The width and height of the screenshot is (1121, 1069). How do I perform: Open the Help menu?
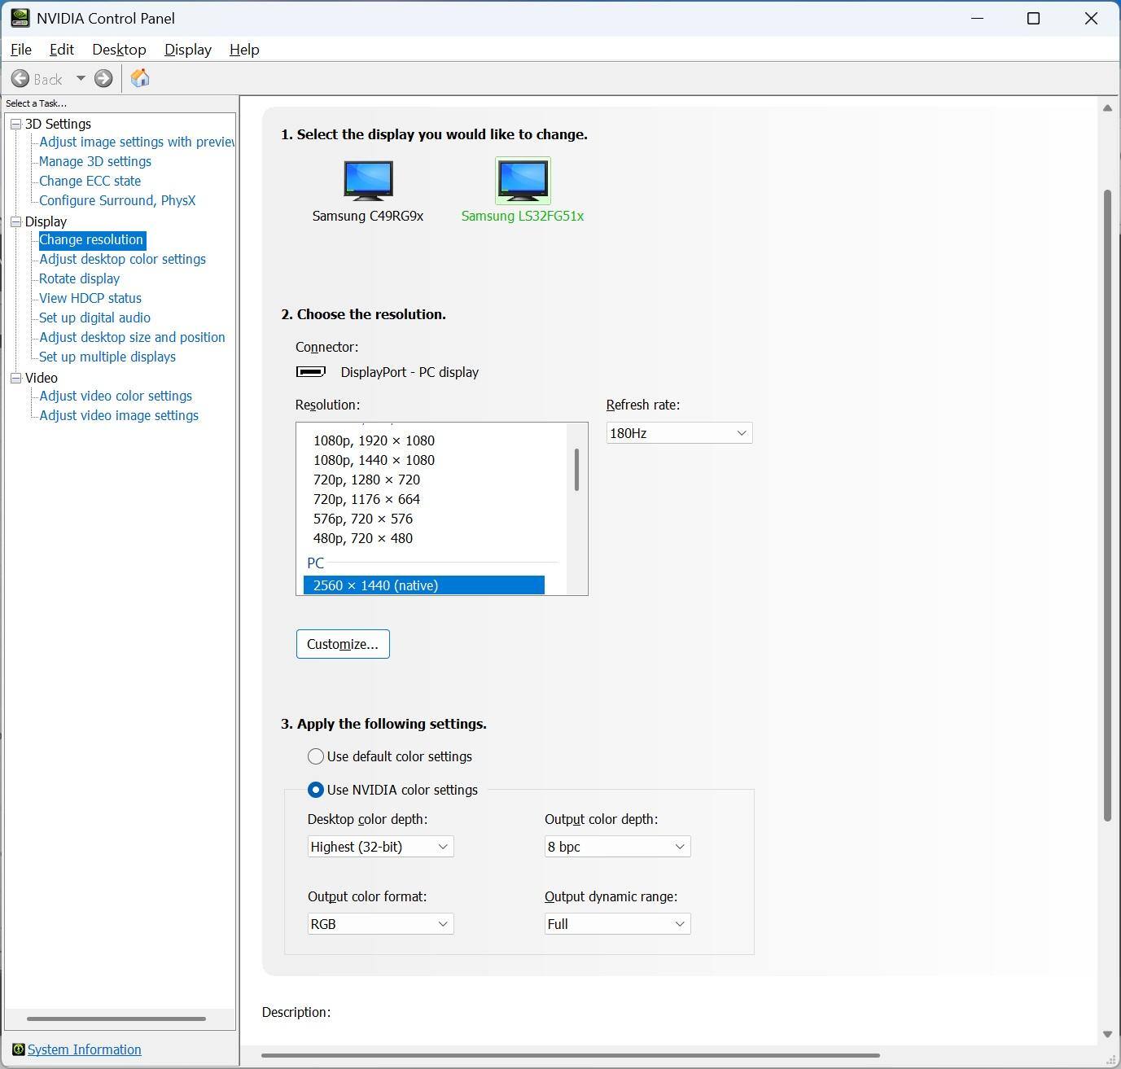[244, 50]
